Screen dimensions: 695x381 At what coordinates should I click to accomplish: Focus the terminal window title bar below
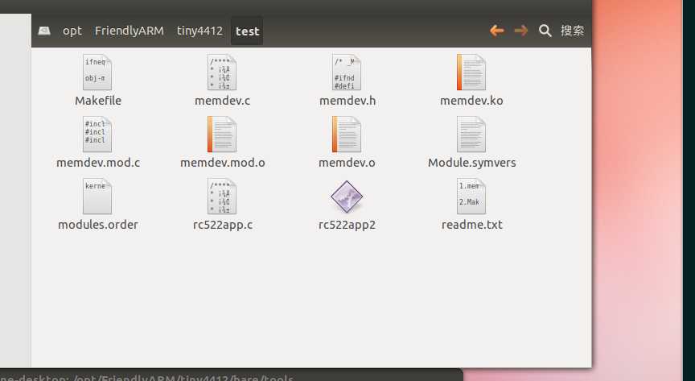tap(232, 375)
